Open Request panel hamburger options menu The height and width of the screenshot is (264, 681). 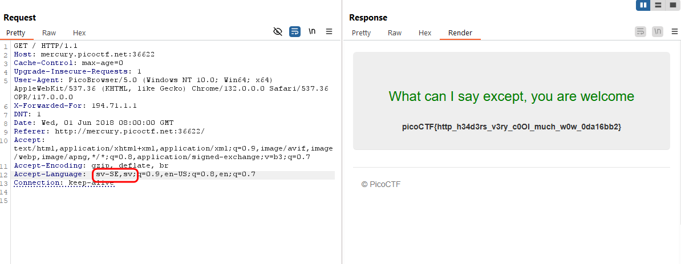(x=329, y=32)
